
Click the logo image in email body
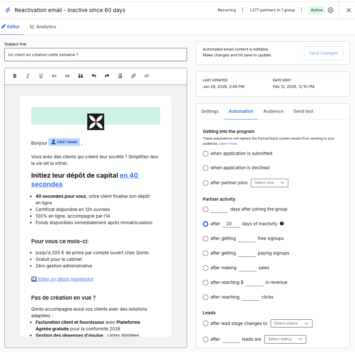(x=96, y=122)
